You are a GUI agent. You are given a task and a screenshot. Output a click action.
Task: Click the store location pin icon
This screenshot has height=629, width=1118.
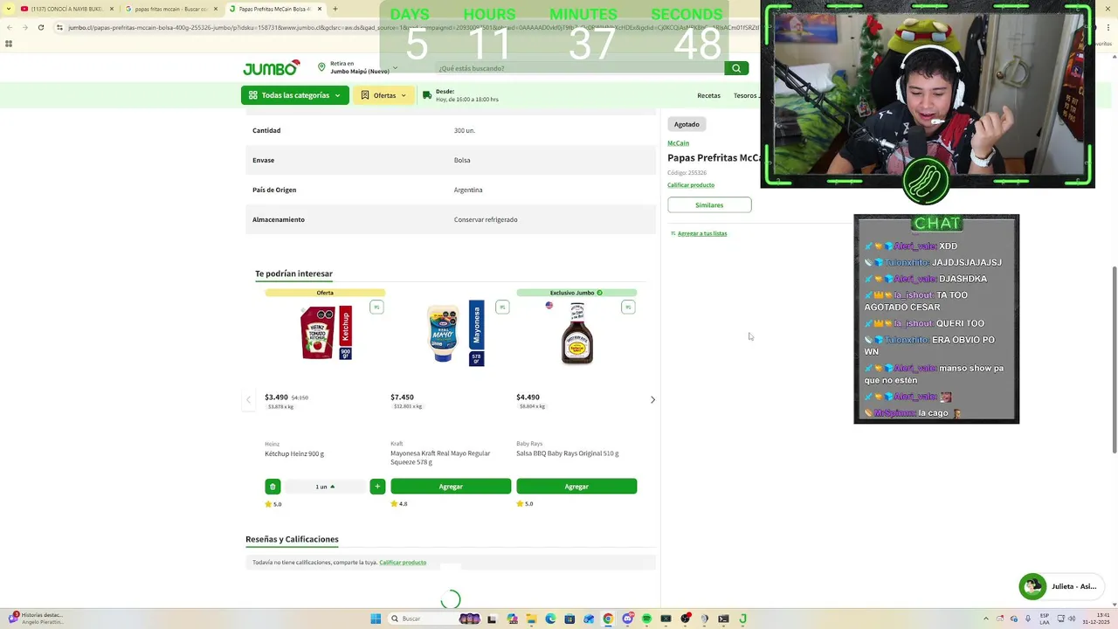point(321,67)
